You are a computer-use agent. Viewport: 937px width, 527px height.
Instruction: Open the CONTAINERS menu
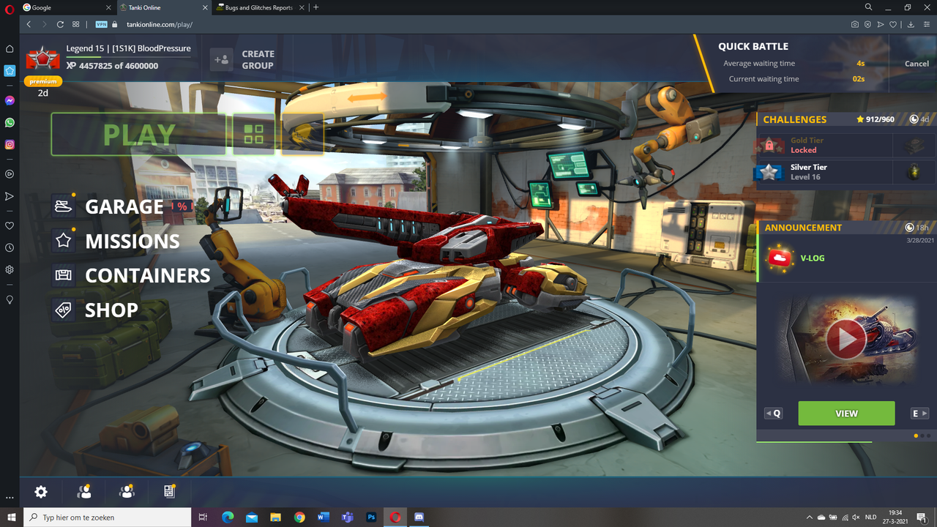[x=148, y=275]
